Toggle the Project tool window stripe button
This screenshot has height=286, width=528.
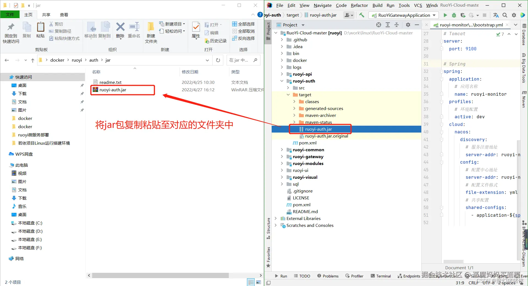point(268,32)
